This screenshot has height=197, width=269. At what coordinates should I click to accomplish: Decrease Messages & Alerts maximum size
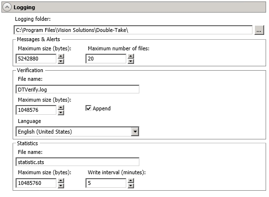61,61
